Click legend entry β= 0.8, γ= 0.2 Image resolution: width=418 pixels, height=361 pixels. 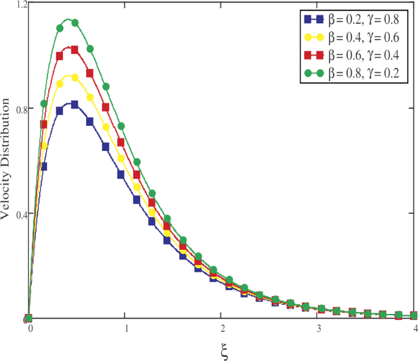click(x=351, y=73)
